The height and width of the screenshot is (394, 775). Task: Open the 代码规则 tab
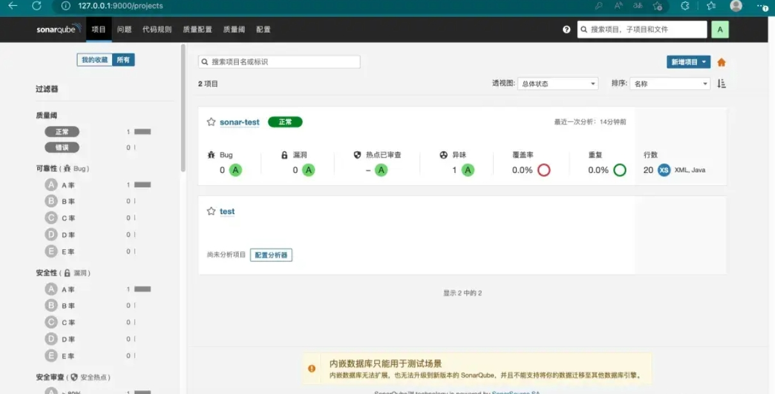pyautogui.click(x=157, y=29)
